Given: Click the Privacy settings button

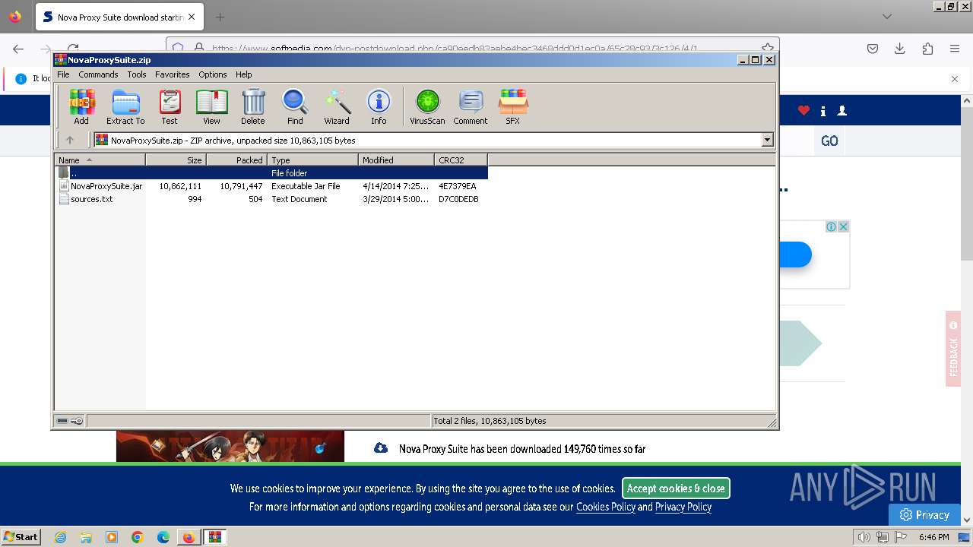Looking at the screenshot, I should tap(924, 514).
